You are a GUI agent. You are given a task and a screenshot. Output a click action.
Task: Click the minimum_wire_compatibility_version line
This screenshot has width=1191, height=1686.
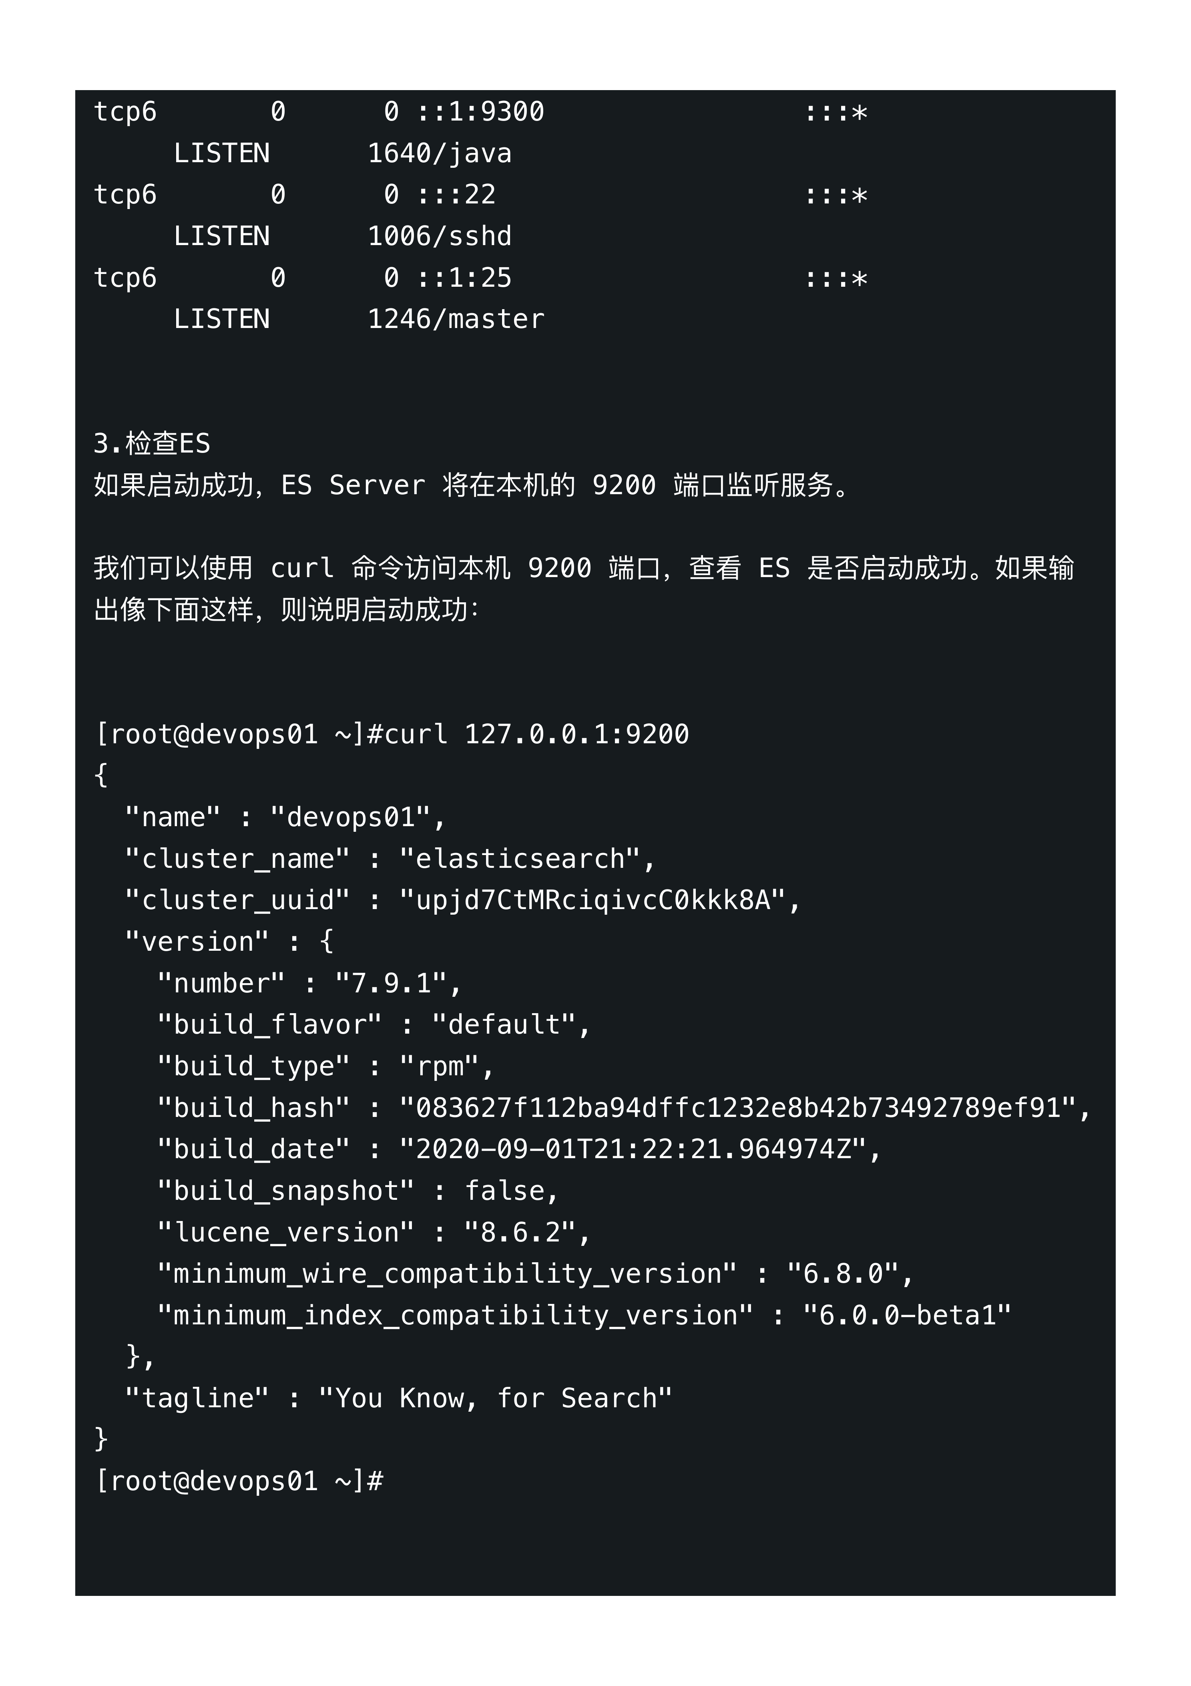[x=535, y=1274]
